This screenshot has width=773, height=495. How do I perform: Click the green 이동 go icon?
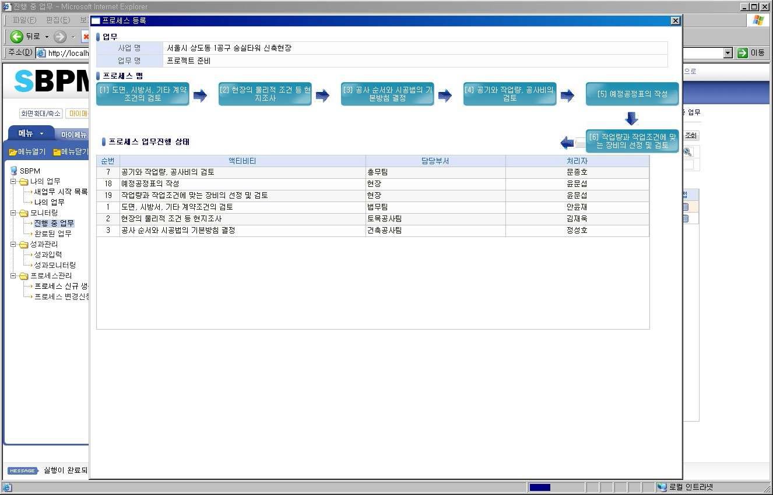(742, 53)
